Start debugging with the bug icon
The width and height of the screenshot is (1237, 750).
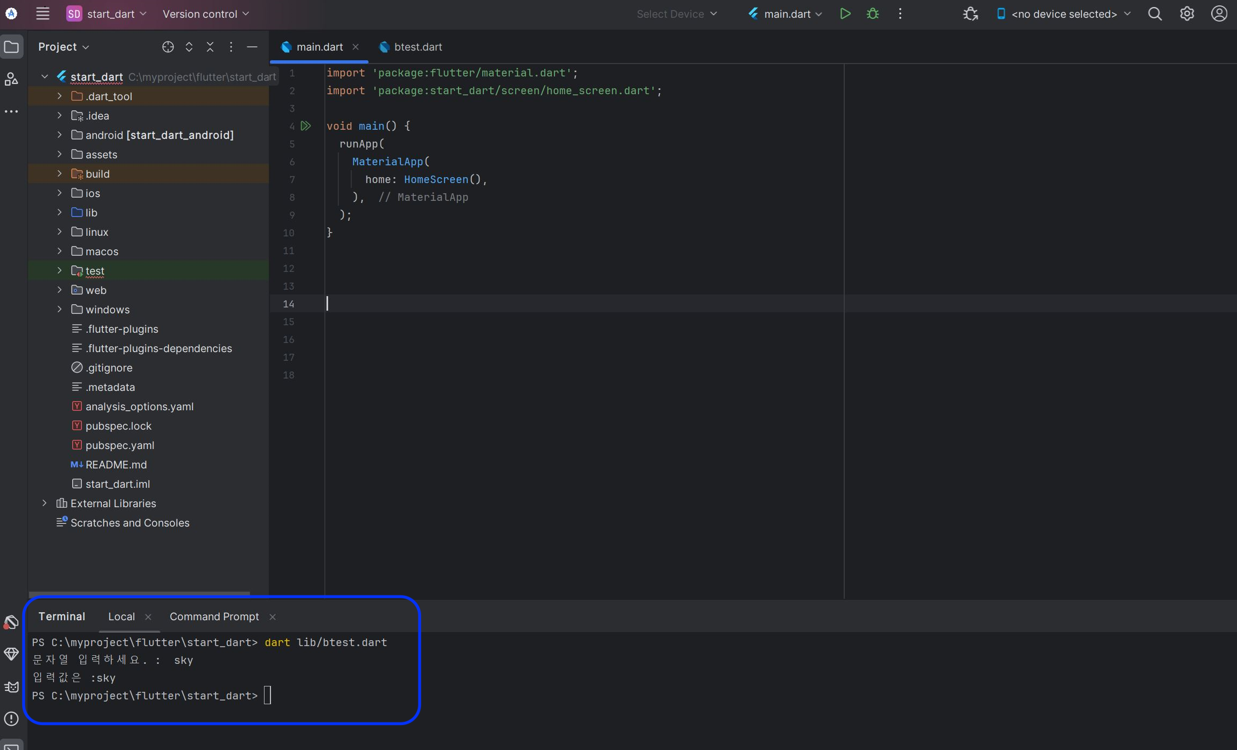873,14
